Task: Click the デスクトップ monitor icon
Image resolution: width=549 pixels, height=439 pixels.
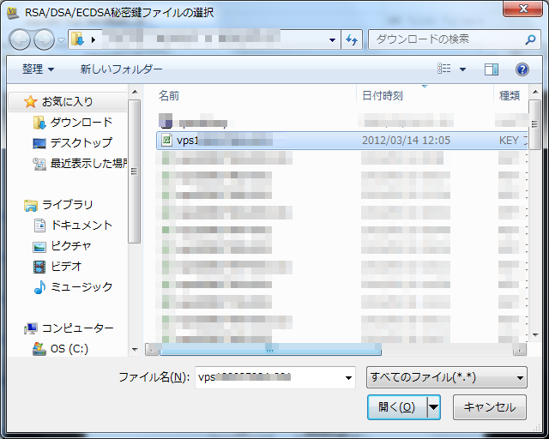Action: [39, 143]
